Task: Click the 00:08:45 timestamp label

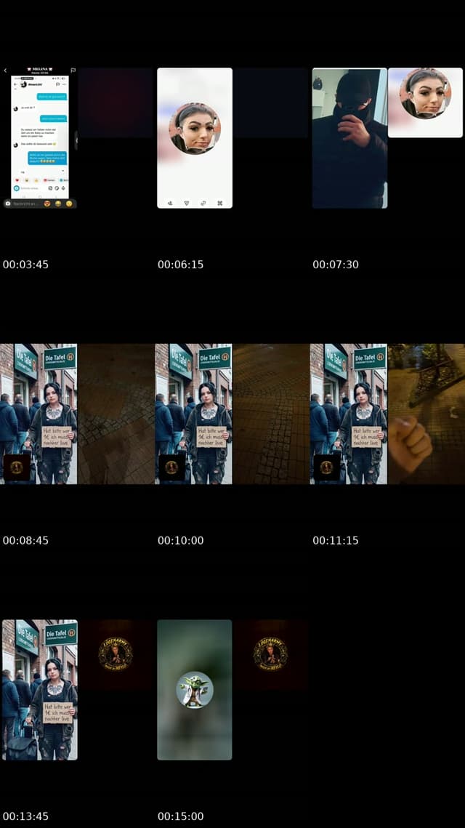Action: pos(25,541)
